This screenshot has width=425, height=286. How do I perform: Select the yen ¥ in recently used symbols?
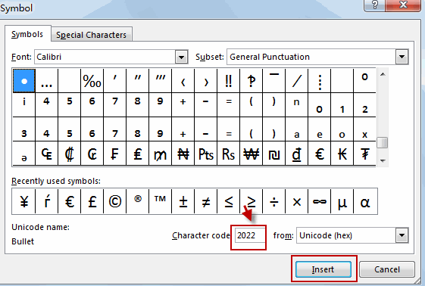coord(23,201)
